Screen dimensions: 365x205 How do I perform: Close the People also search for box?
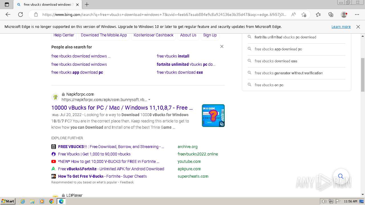click(222, 46)
